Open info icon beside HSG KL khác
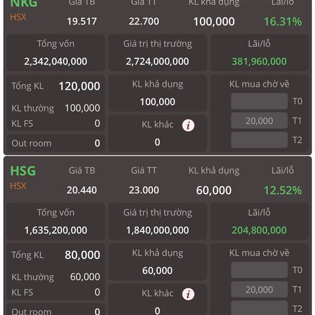The width and height of the screenshot is (315, 315). point(188,294)
